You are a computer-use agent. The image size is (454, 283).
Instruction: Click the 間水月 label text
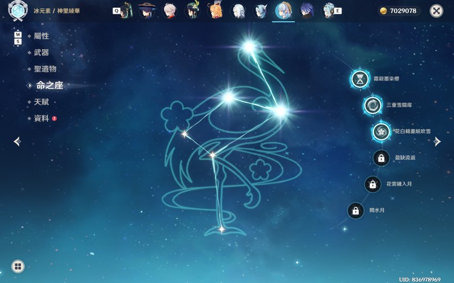377,210
